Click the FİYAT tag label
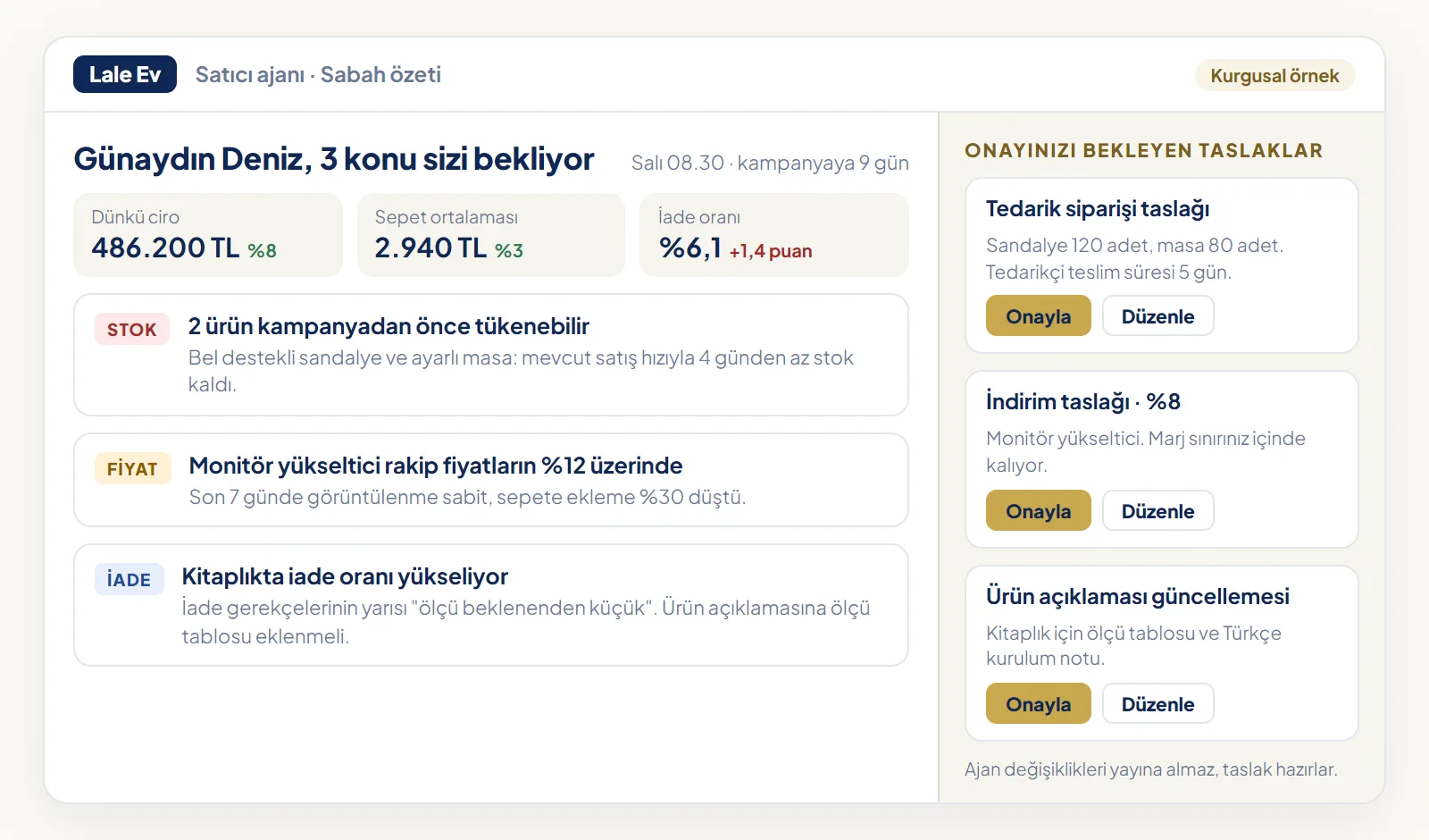The image size is (1429, 840). tap(132, 469)
